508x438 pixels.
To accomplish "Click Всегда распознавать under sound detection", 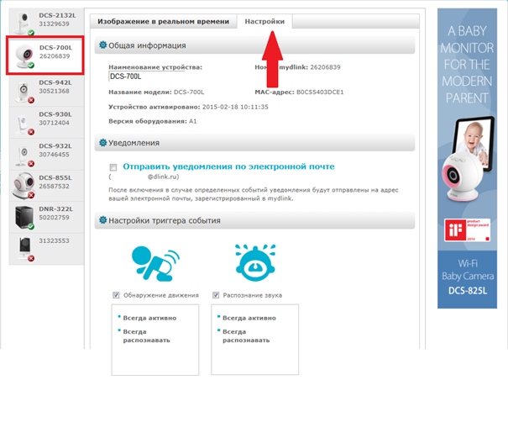I will coord(246,336).
